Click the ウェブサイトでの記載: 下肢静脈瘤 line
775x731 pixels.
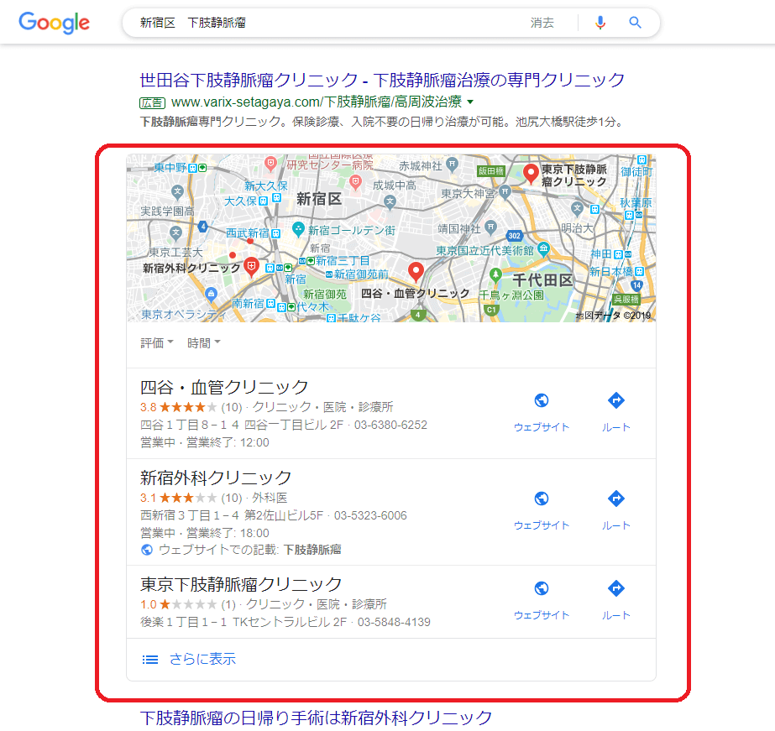pos(241,550)
